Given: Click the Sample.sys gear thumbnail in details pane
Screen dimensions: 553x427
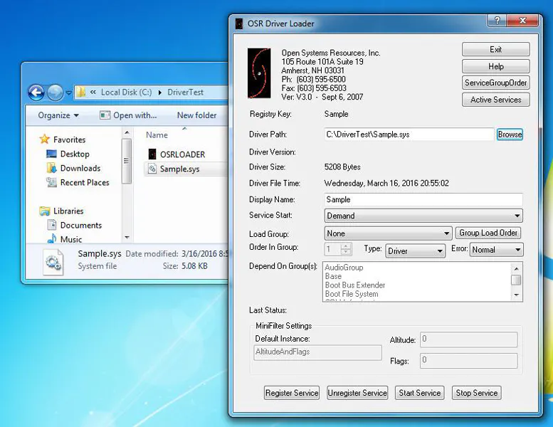Looking at the screenshot, I should [53, 262].
